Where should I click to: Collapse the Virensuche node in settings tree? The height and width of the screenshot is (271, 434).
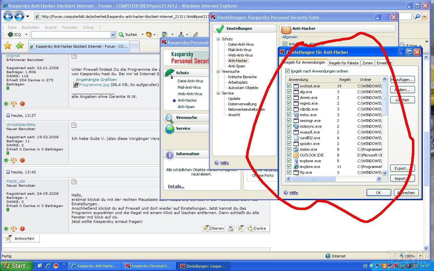tap(218, 71)
